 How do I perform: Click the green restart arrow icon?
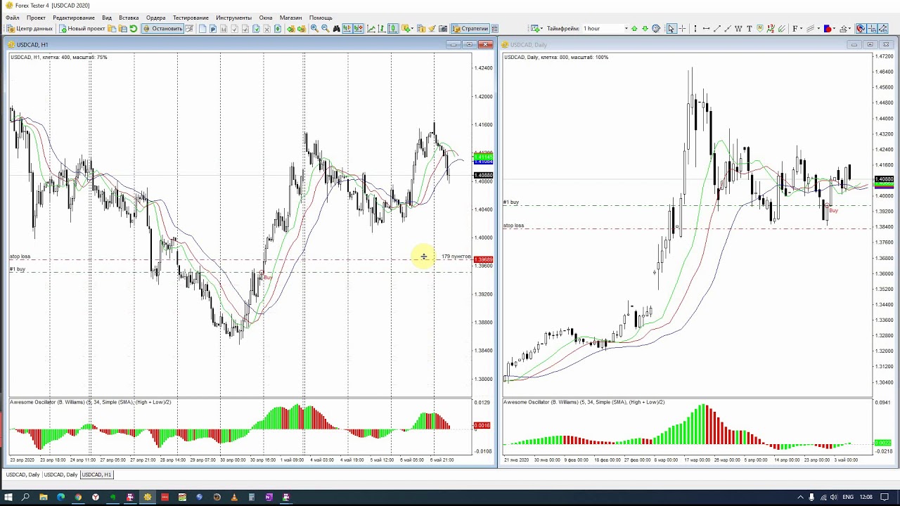coord(134,29)
